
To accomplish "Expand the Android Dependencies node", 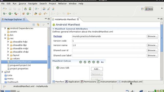I will pos(5,28).
